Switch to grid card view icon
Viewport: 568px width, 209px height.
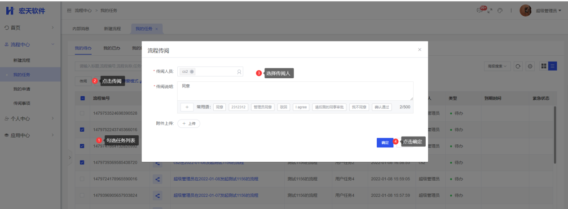point(544,66)
